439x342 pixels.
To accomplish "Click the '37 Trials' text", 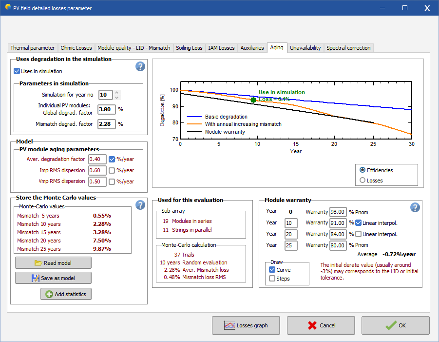I will coord(184,255).
